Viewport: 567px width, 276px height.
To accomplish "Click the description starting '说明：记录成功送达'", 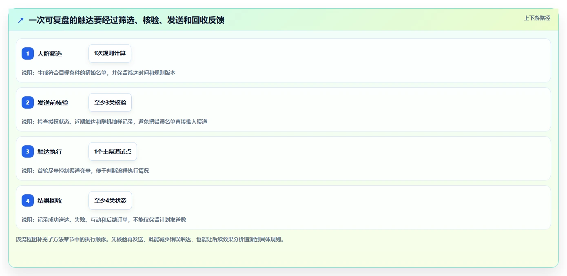I will click(104, 220).
